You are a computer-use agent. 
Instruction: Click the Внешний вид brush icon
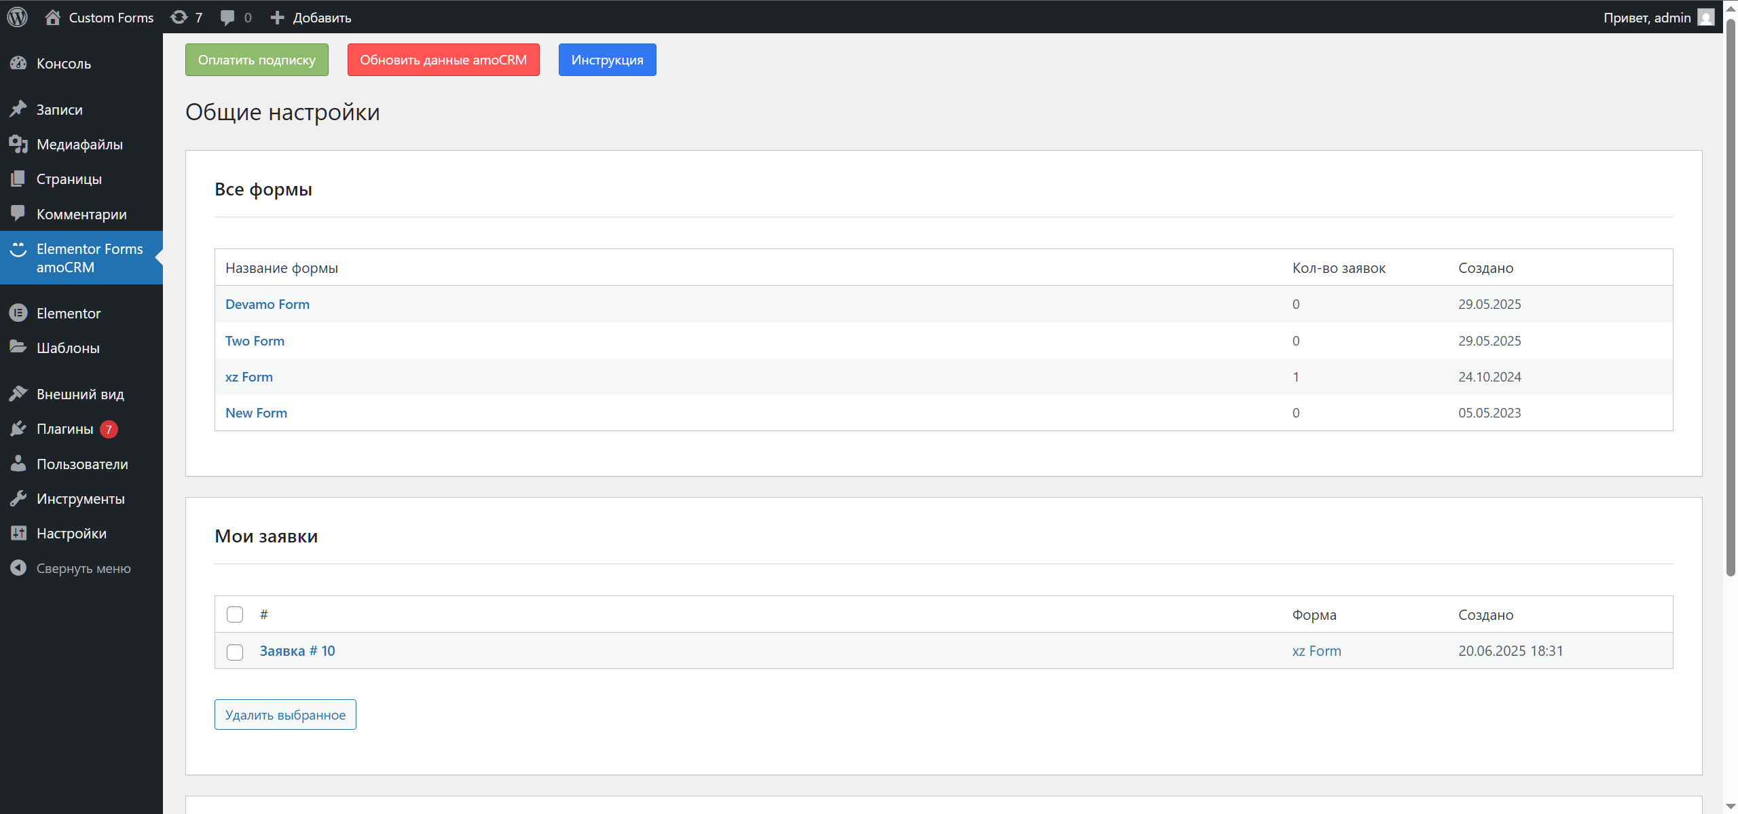[18, 393]
